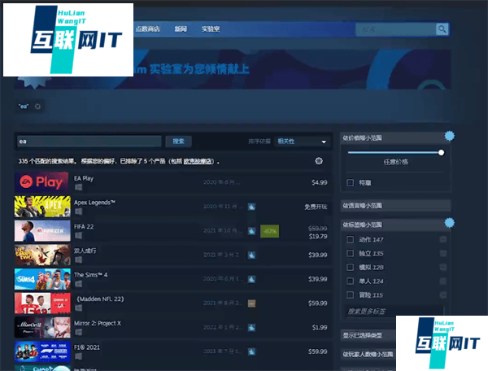The width and height of the screenshot is (488, 371).
Task: Open the 实验室 navigation tab
Action: [211, 29]
